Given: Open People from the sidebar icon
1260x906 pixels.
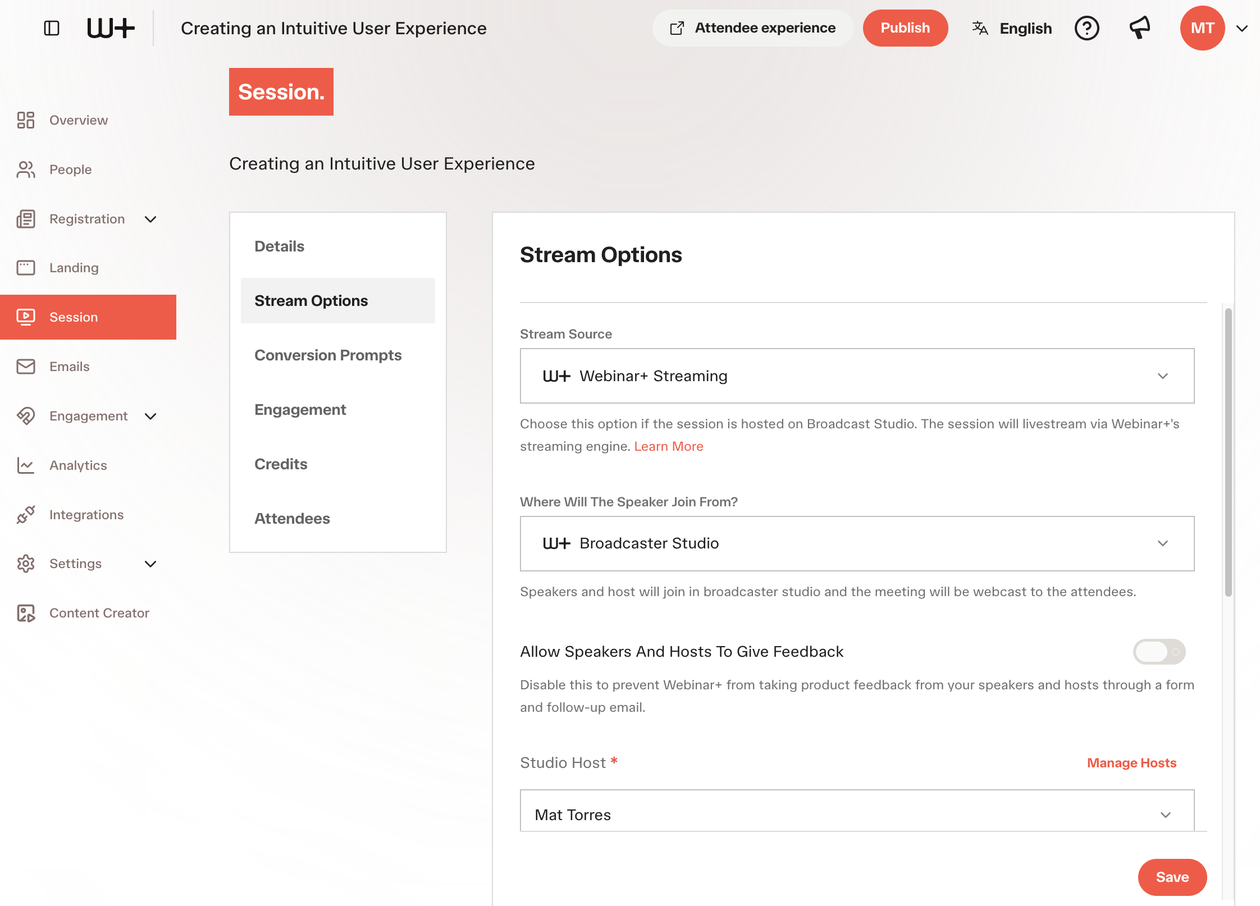Looking at the screenshot, I should (26, 170).
